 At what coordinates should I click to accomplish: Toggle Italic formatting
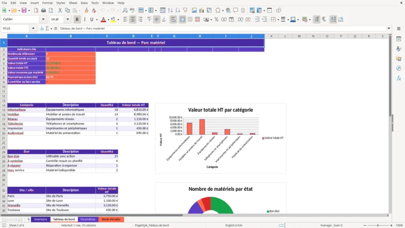coord(85,19)
